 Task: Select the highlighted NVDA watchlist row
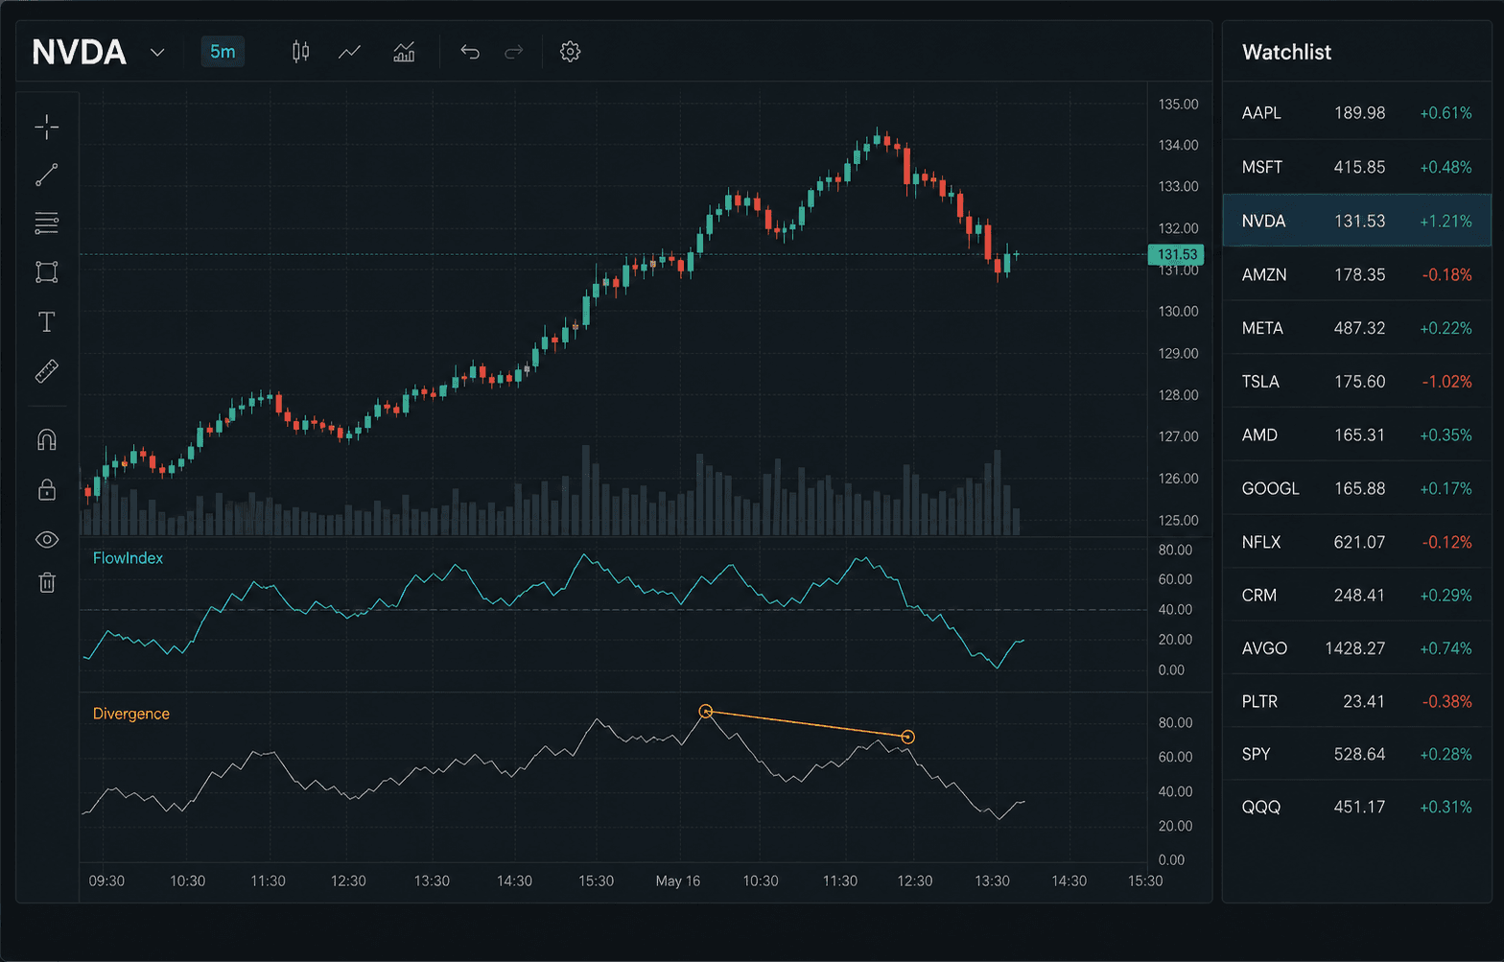pyautogui.click(x=1356, y=221)
